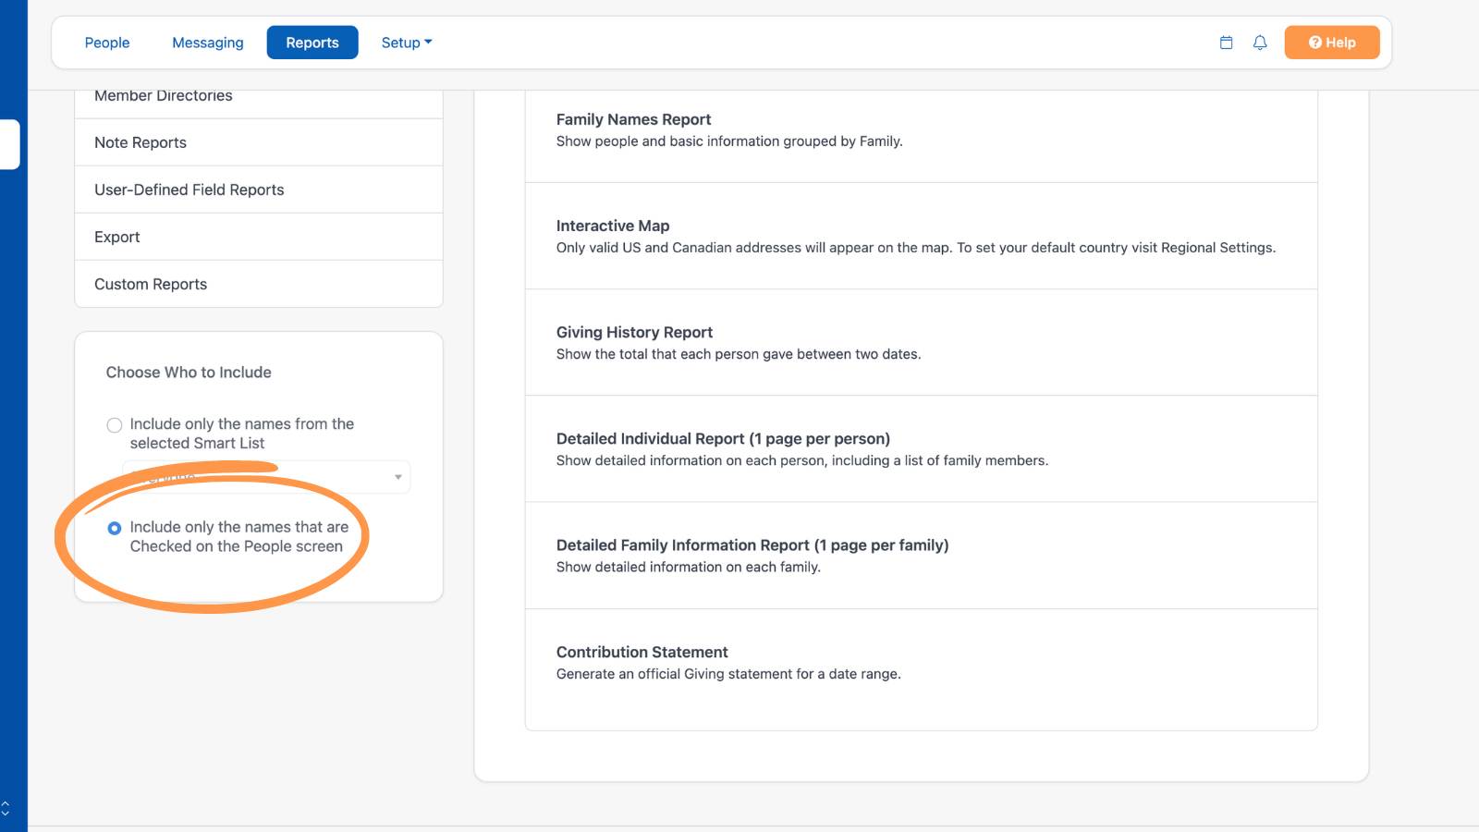Open the Smart List dropdown
This screenshot has height=832, width=1479.
pos(266,477)
